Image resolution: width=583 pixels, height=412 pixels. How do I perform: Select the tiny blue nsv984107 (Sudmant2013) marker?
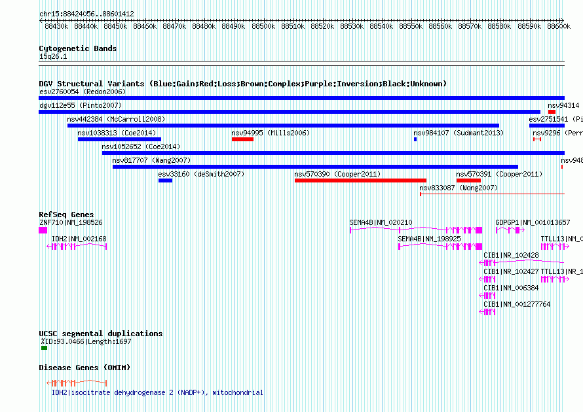(x=415, y=139)
